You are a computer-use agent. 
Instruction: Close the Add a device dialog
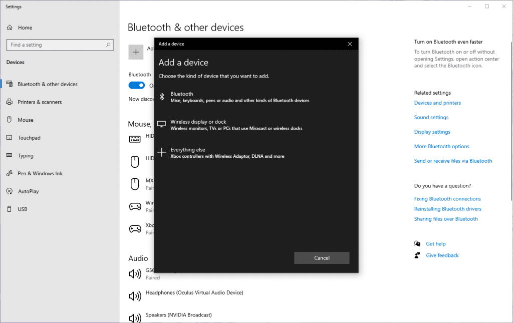click(x=350, y=44)
